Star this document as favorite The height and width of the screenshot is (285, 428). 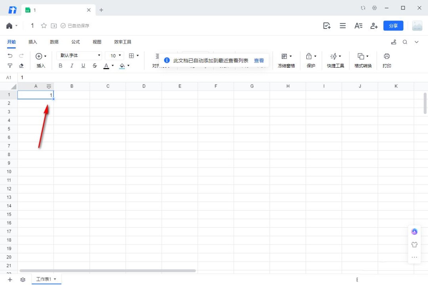coord(44,26)
